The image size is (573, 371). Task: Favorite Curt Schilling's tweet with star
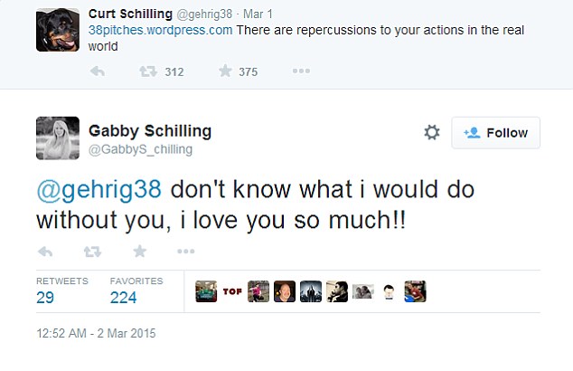point(225,72)
